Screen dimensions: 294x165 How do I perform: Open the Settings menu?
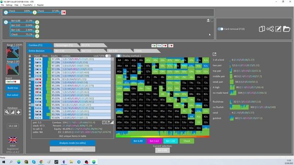[9, 5]
